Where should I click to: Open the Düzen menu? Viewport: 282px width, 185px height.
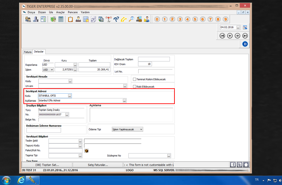click(42, 12)
